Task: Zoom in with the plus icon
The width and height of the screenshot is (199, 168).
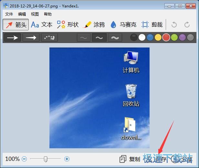Action: (67, 159)
